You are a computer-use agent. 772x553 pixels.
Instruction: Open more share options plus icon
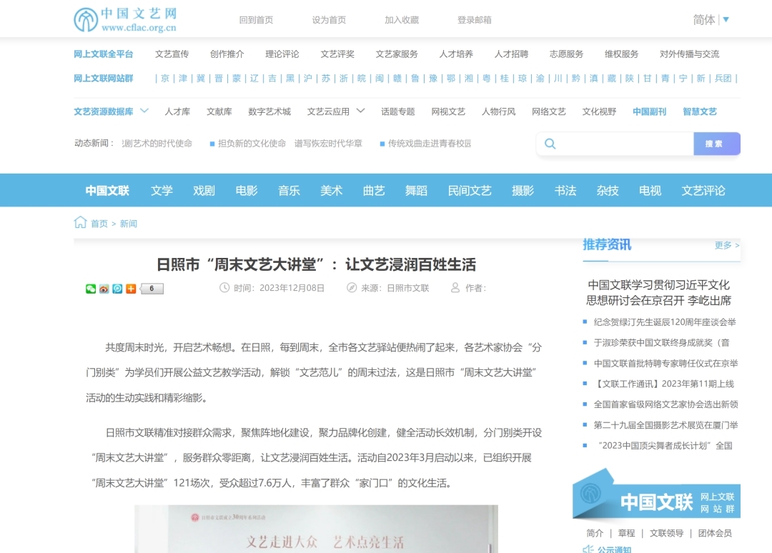(131, 289)
